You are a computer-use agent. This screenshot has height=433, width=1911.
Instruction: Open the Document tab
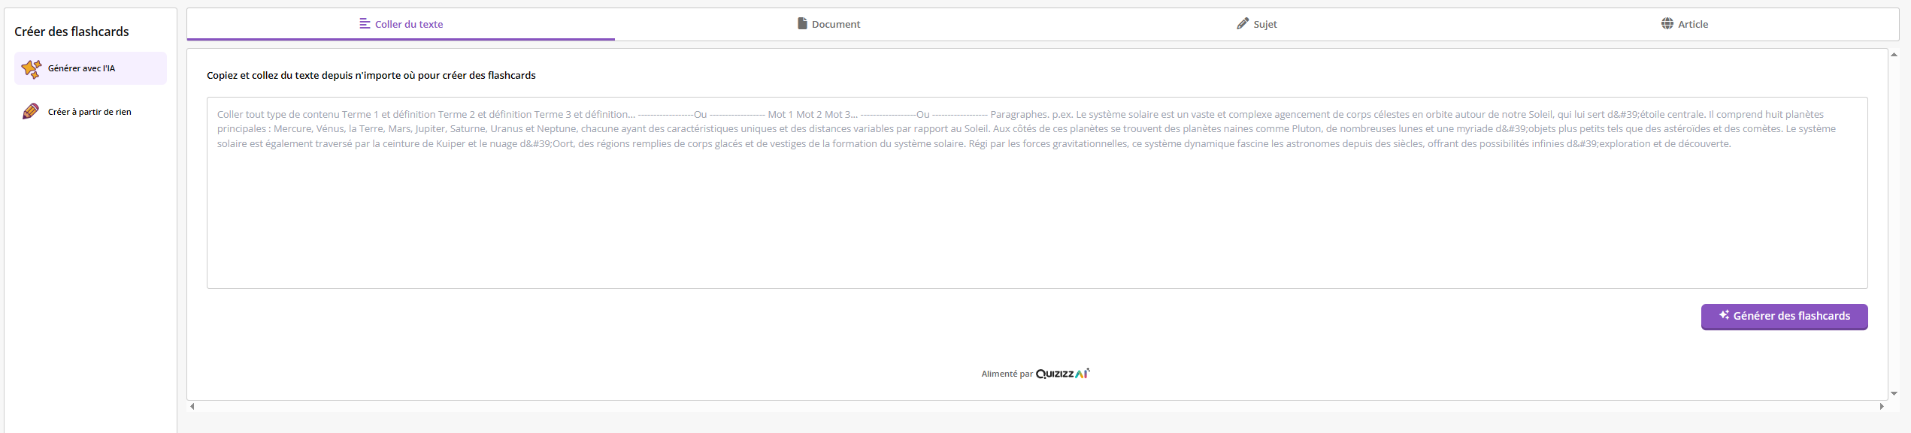point(828,24)
